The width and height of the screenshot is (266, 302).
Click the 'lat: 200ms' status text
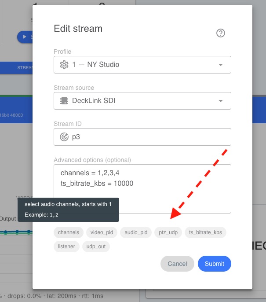point(62,296)
